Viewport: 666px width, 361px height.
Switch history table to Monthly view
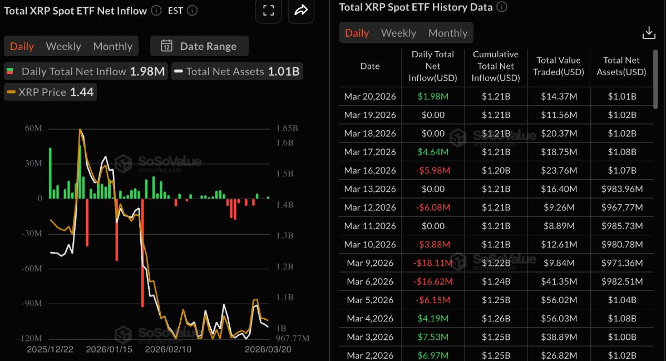pyautogui.click(x=447, y=32)
